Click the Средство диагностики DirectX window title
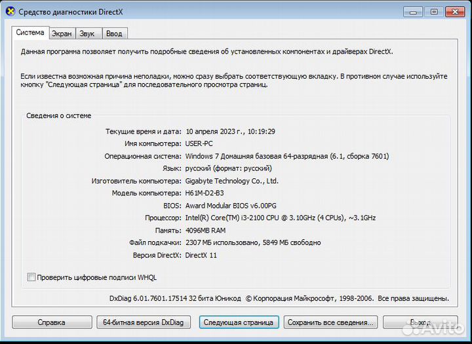Image resolution: width=472 pixels, height=344 pixels. coord(73,12)
